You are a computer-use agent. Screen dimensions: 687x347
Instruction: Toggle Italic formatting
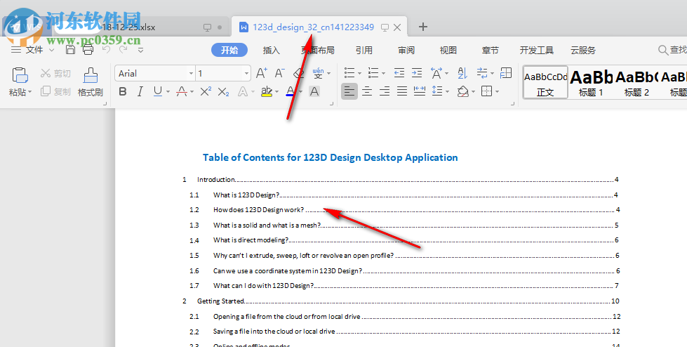coord(140,91)
